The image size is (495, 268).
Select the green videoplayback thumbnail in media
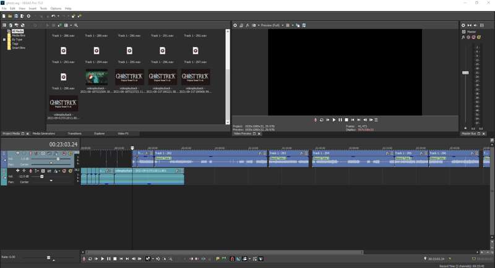(x=97, y=77)
